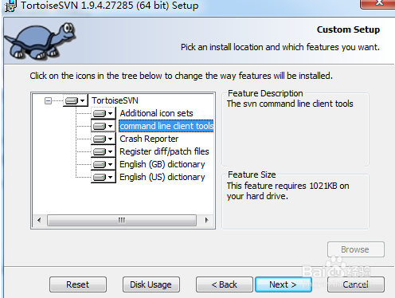Viewport: 395px width, 298px height.
Task: Click 'The svn command line client tools' description
Action: 290,104
